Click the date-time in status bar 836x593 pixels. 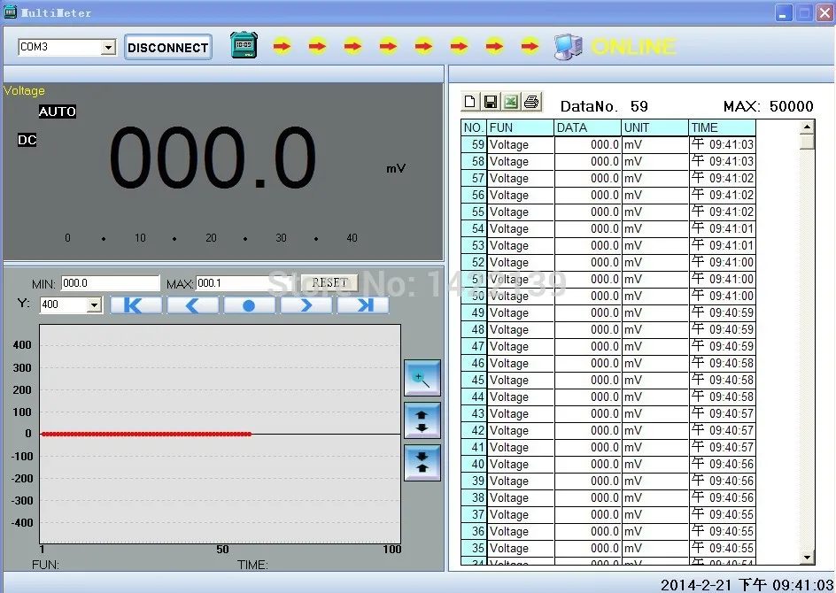click(x=747, y=585)
